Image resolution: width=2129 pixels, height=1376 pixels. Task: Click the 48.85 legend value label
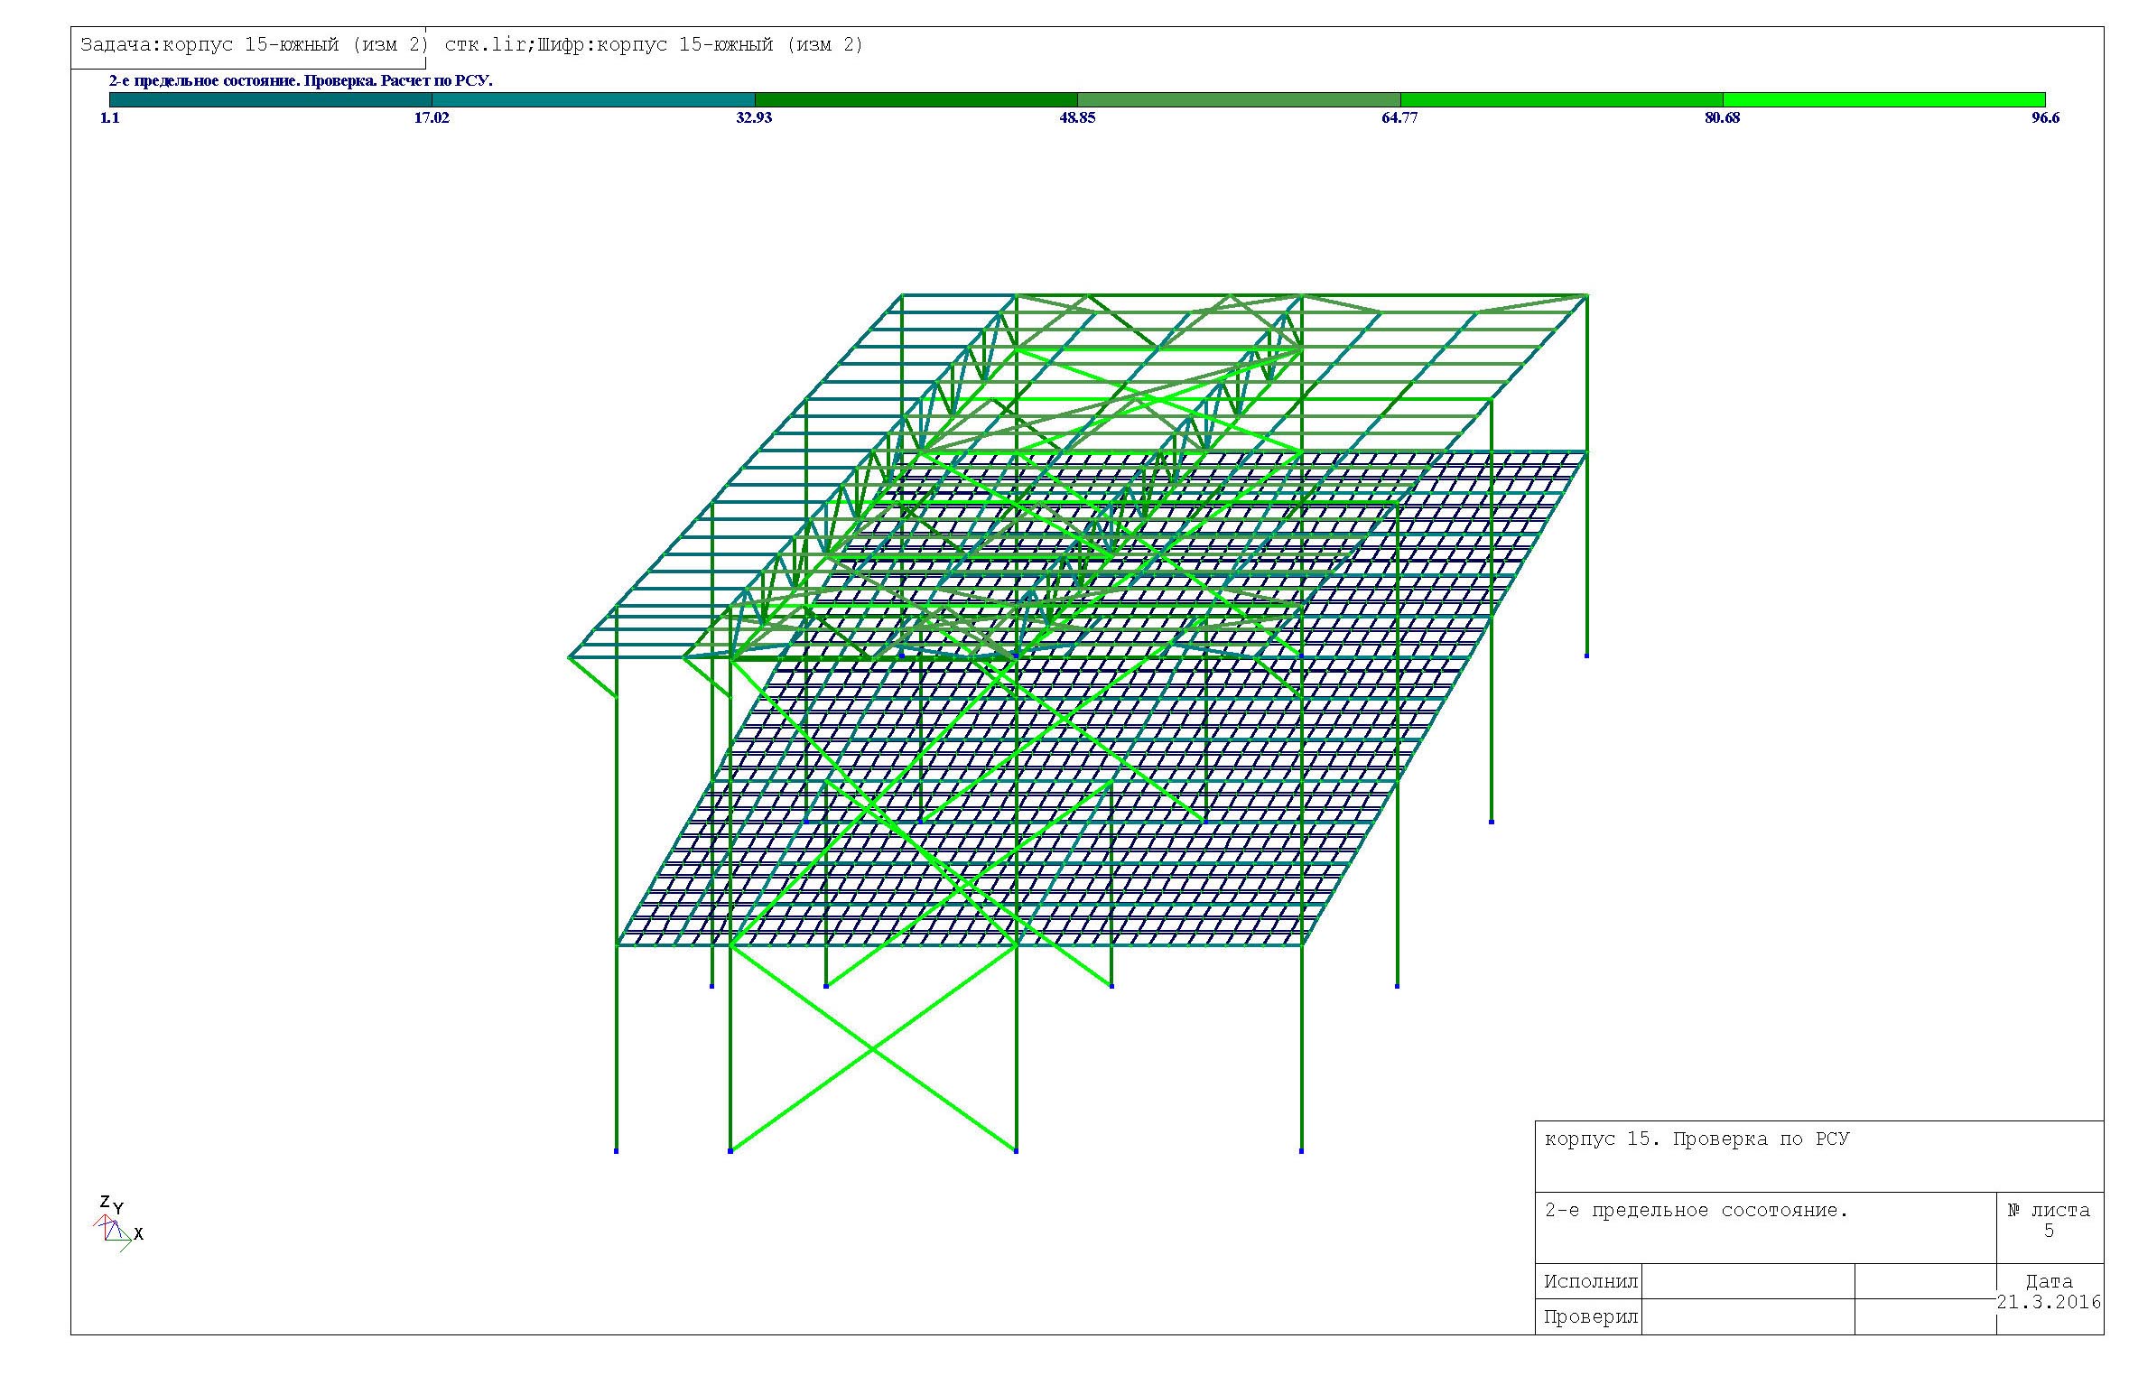pos(1077,118)
